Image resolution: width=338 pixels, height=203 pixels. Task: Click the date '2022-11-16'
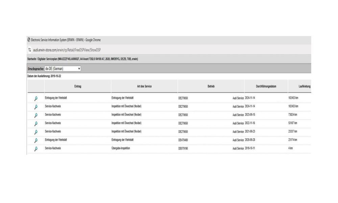click(x=250, y=123)
